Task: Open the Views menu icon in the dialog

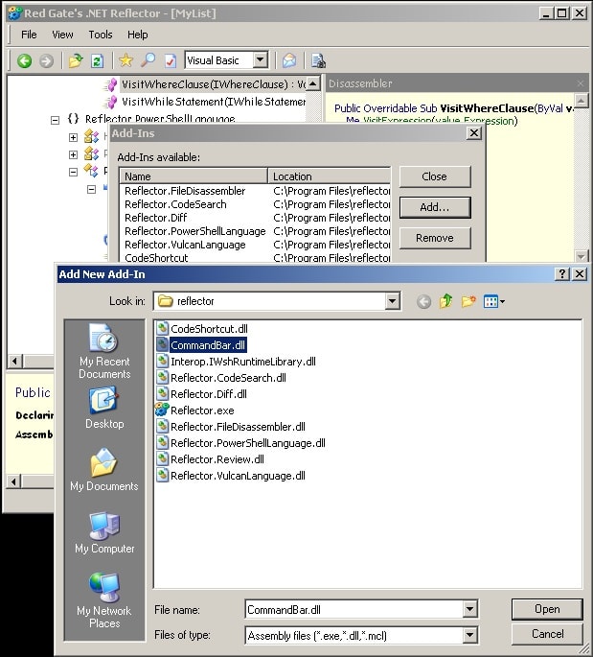Action: (x=493, y=301)
